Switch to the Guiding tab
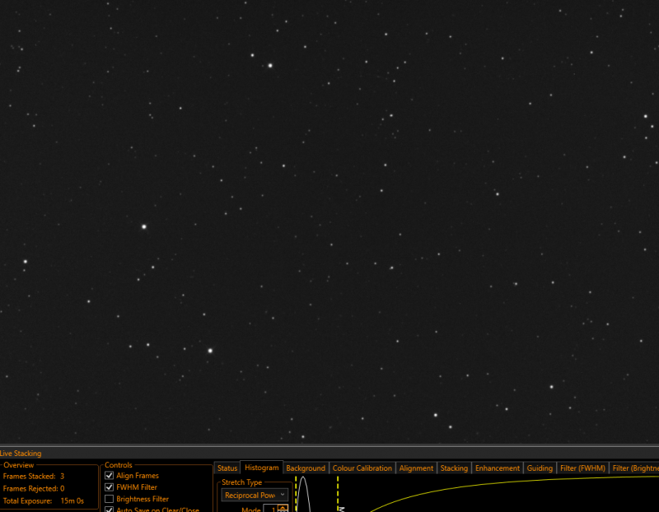 pyautogui.click(x=540, y=468)
